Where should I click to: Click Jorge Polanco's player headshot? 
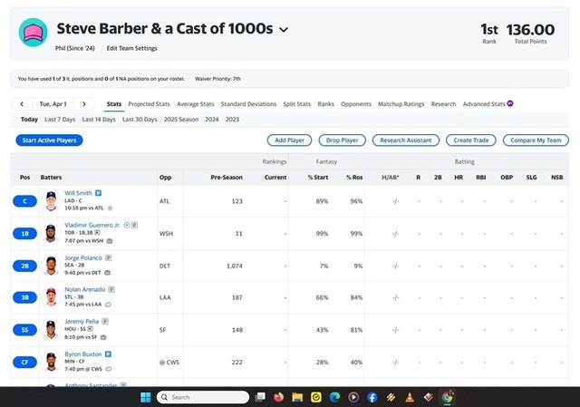(x=51, y=266)
